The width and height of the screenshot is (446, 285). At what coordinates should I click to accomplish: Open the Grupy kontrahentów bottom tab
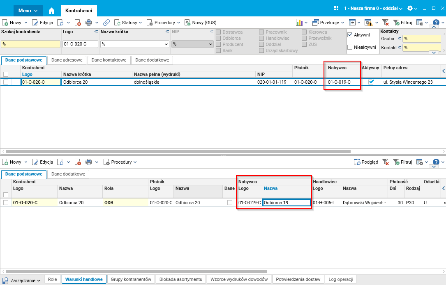point(131,279)
